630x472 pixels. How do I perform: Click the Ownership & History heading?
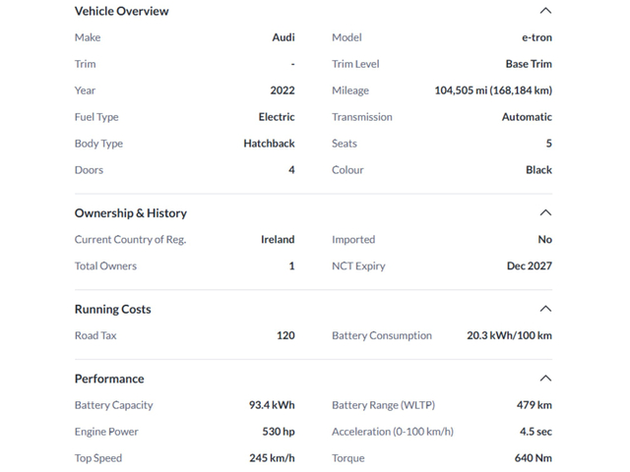pos(130,212)
